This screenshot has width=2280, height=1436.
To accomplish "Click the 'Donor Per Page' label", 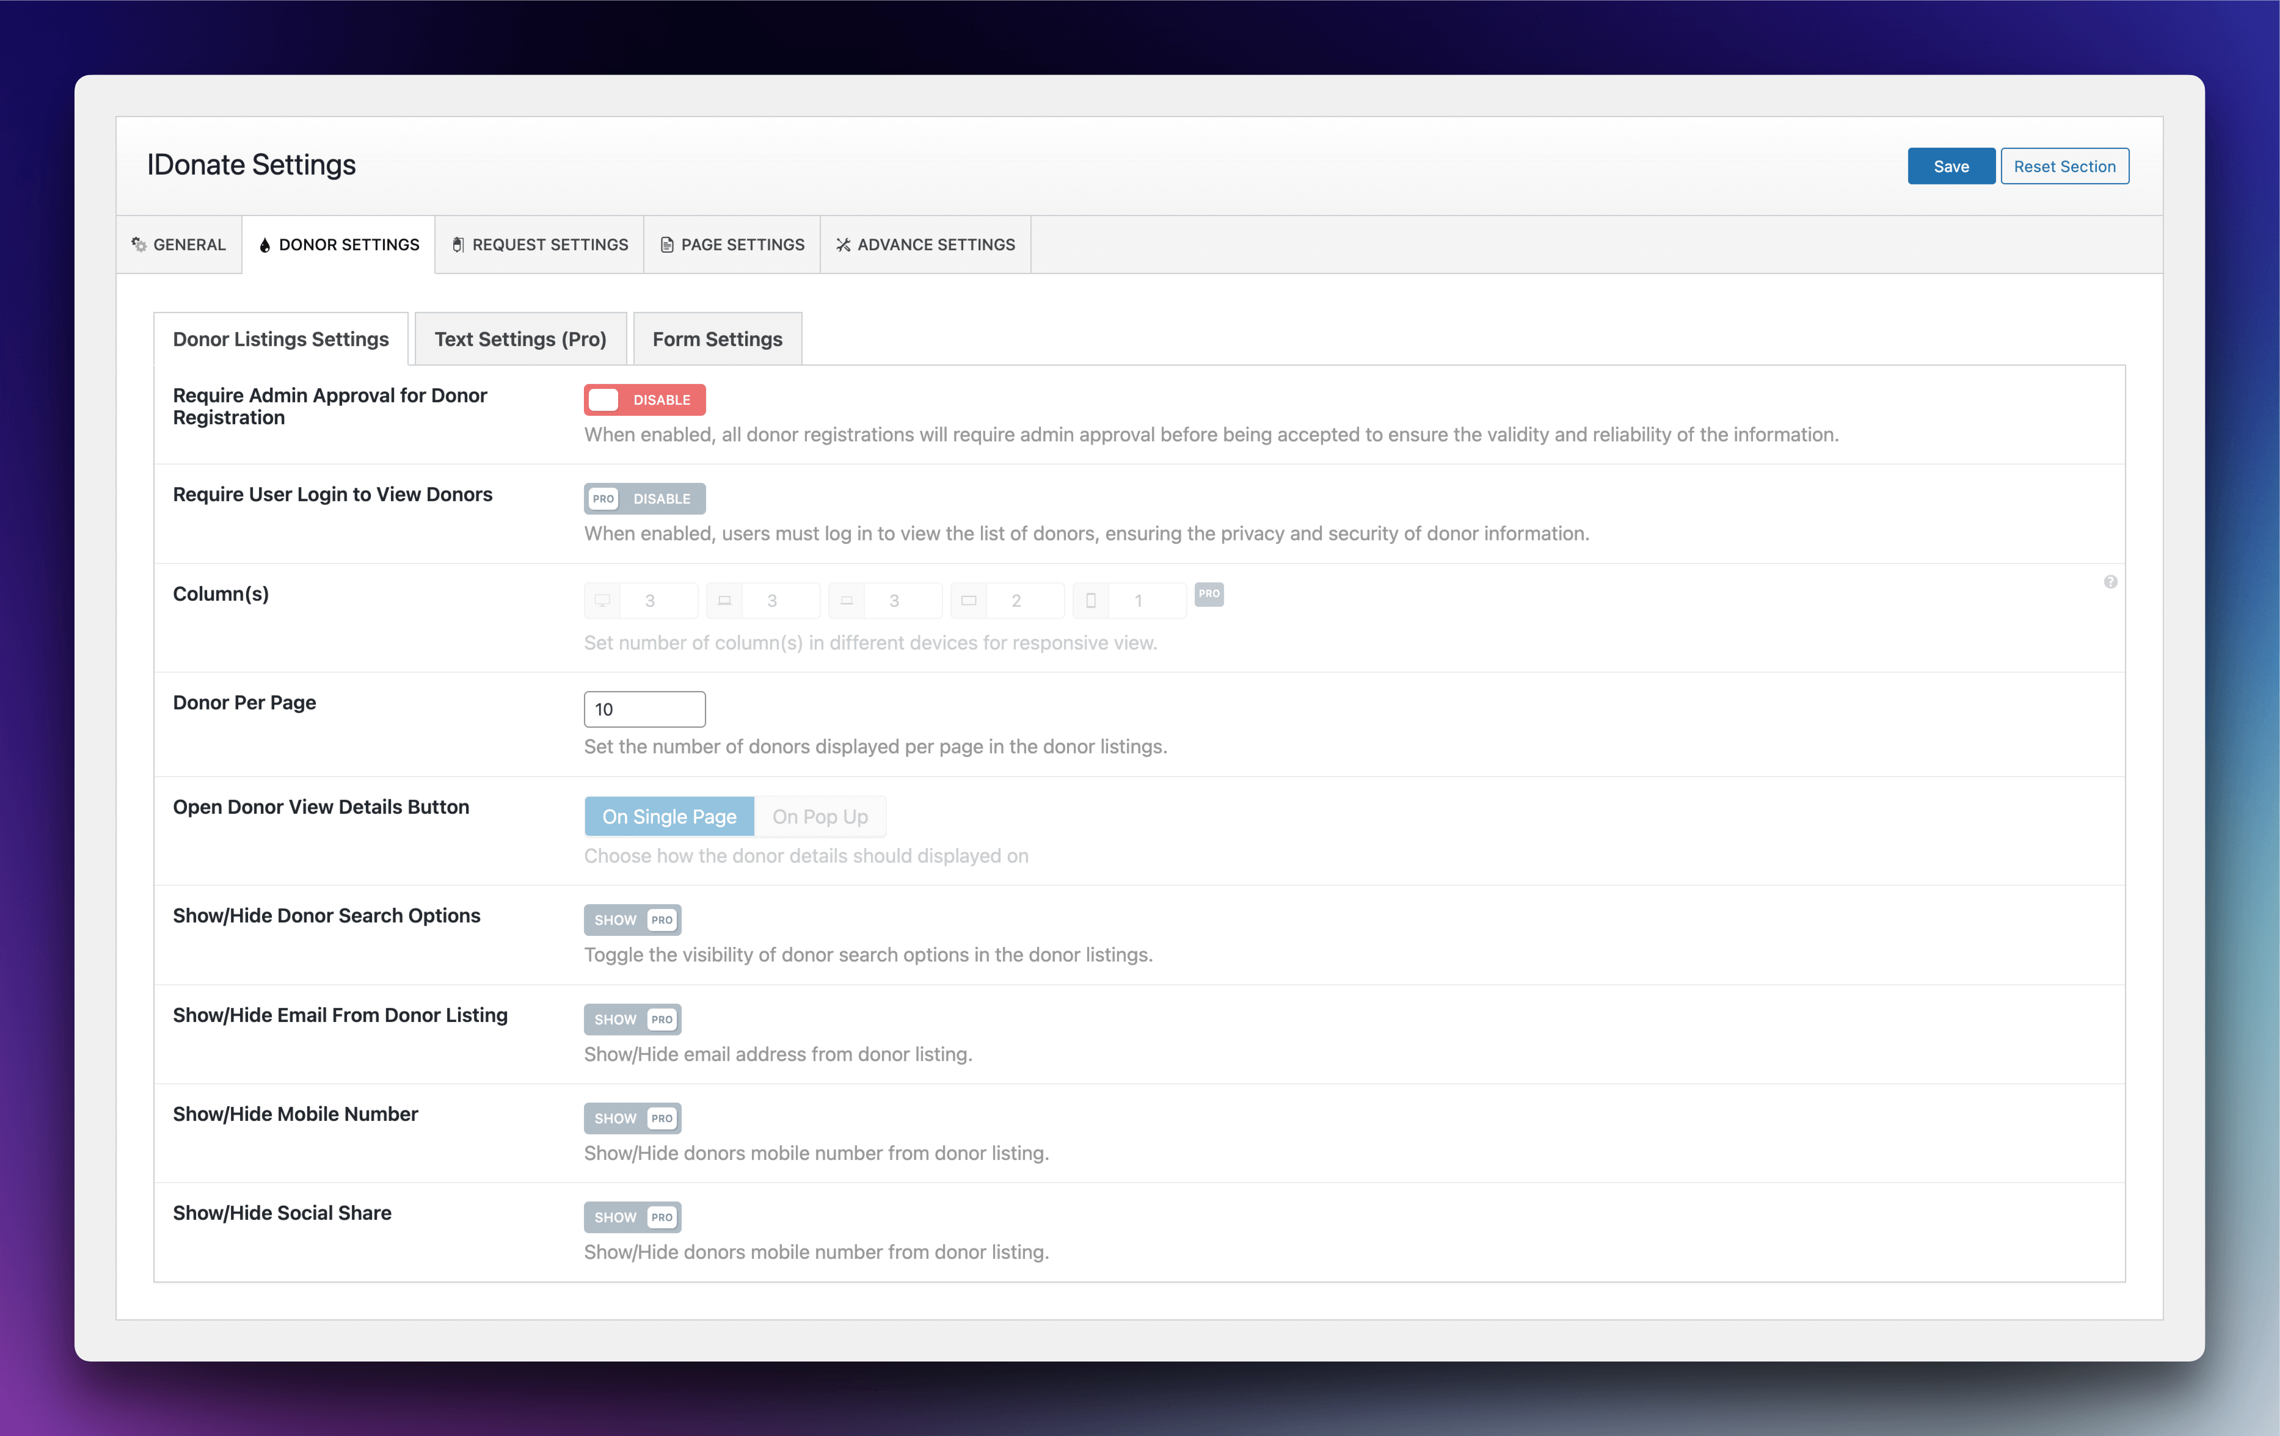I will point(244,702).
